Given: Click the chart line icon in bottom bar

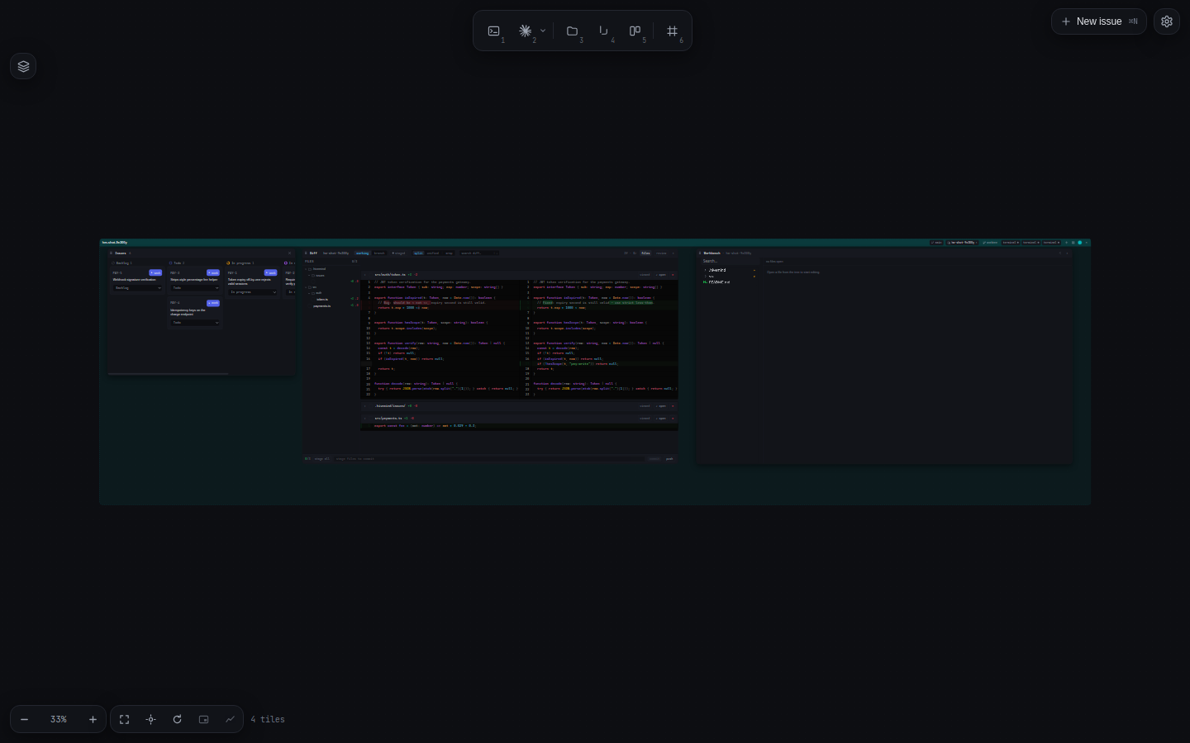Looking at the screenshot, I should click(231, 719).
